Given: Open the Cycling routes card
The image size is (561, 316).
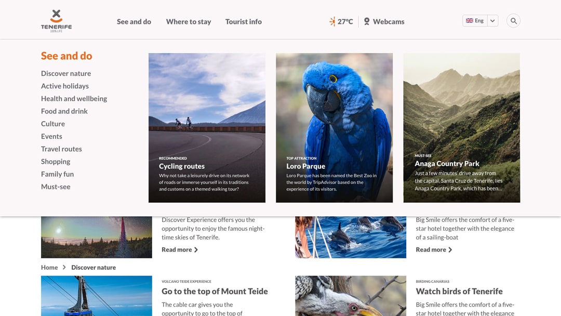Looking at the screenshot, I should tap(207, 128).
